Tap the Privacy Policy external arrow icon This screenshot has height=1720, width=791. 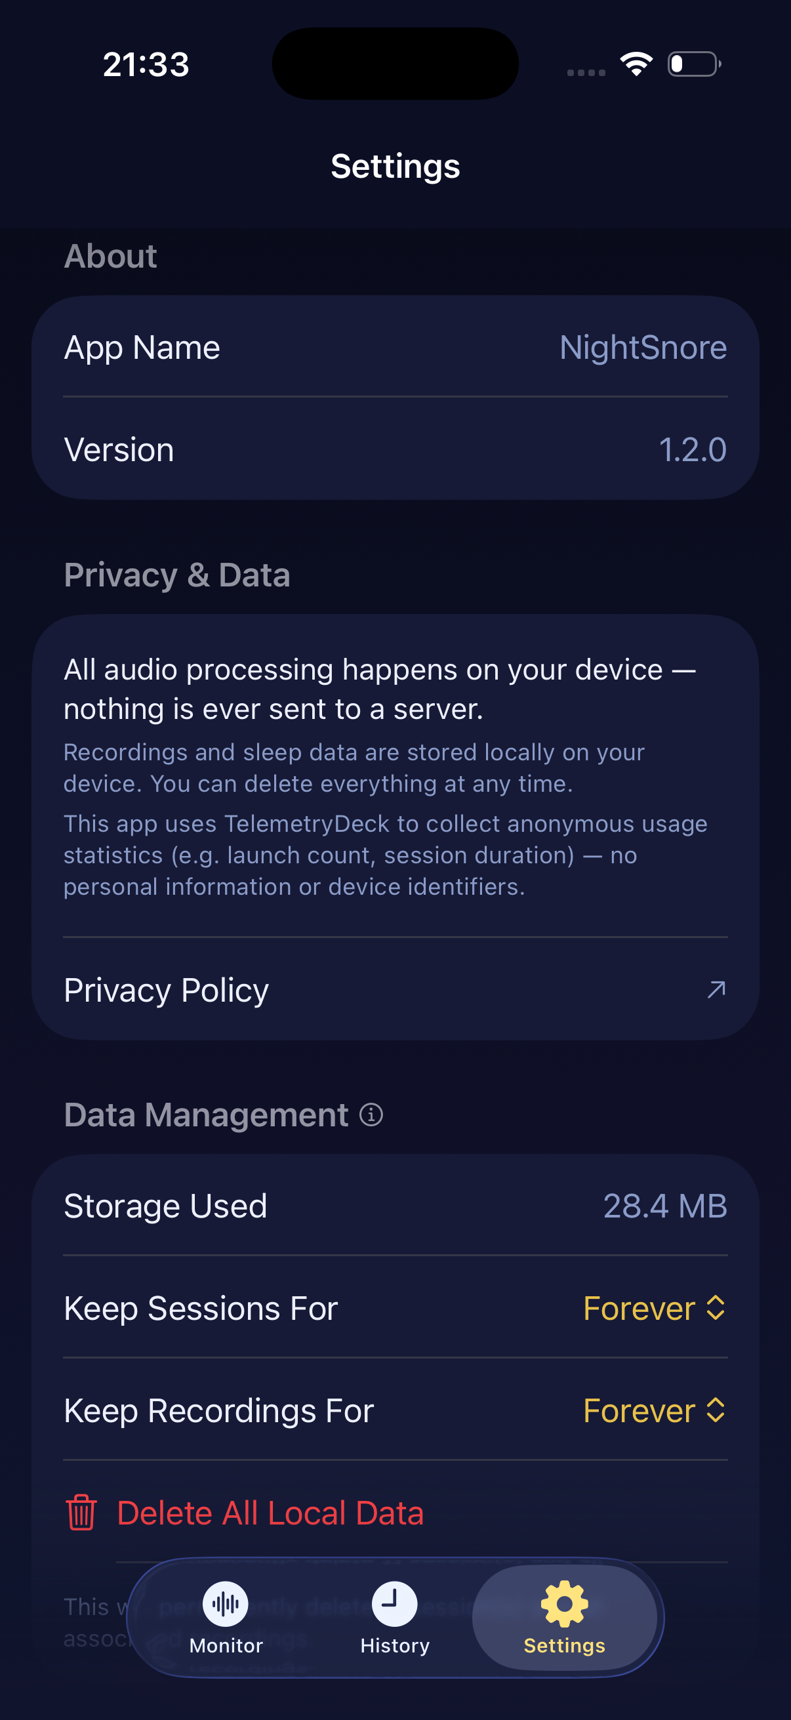pos(716,989)
